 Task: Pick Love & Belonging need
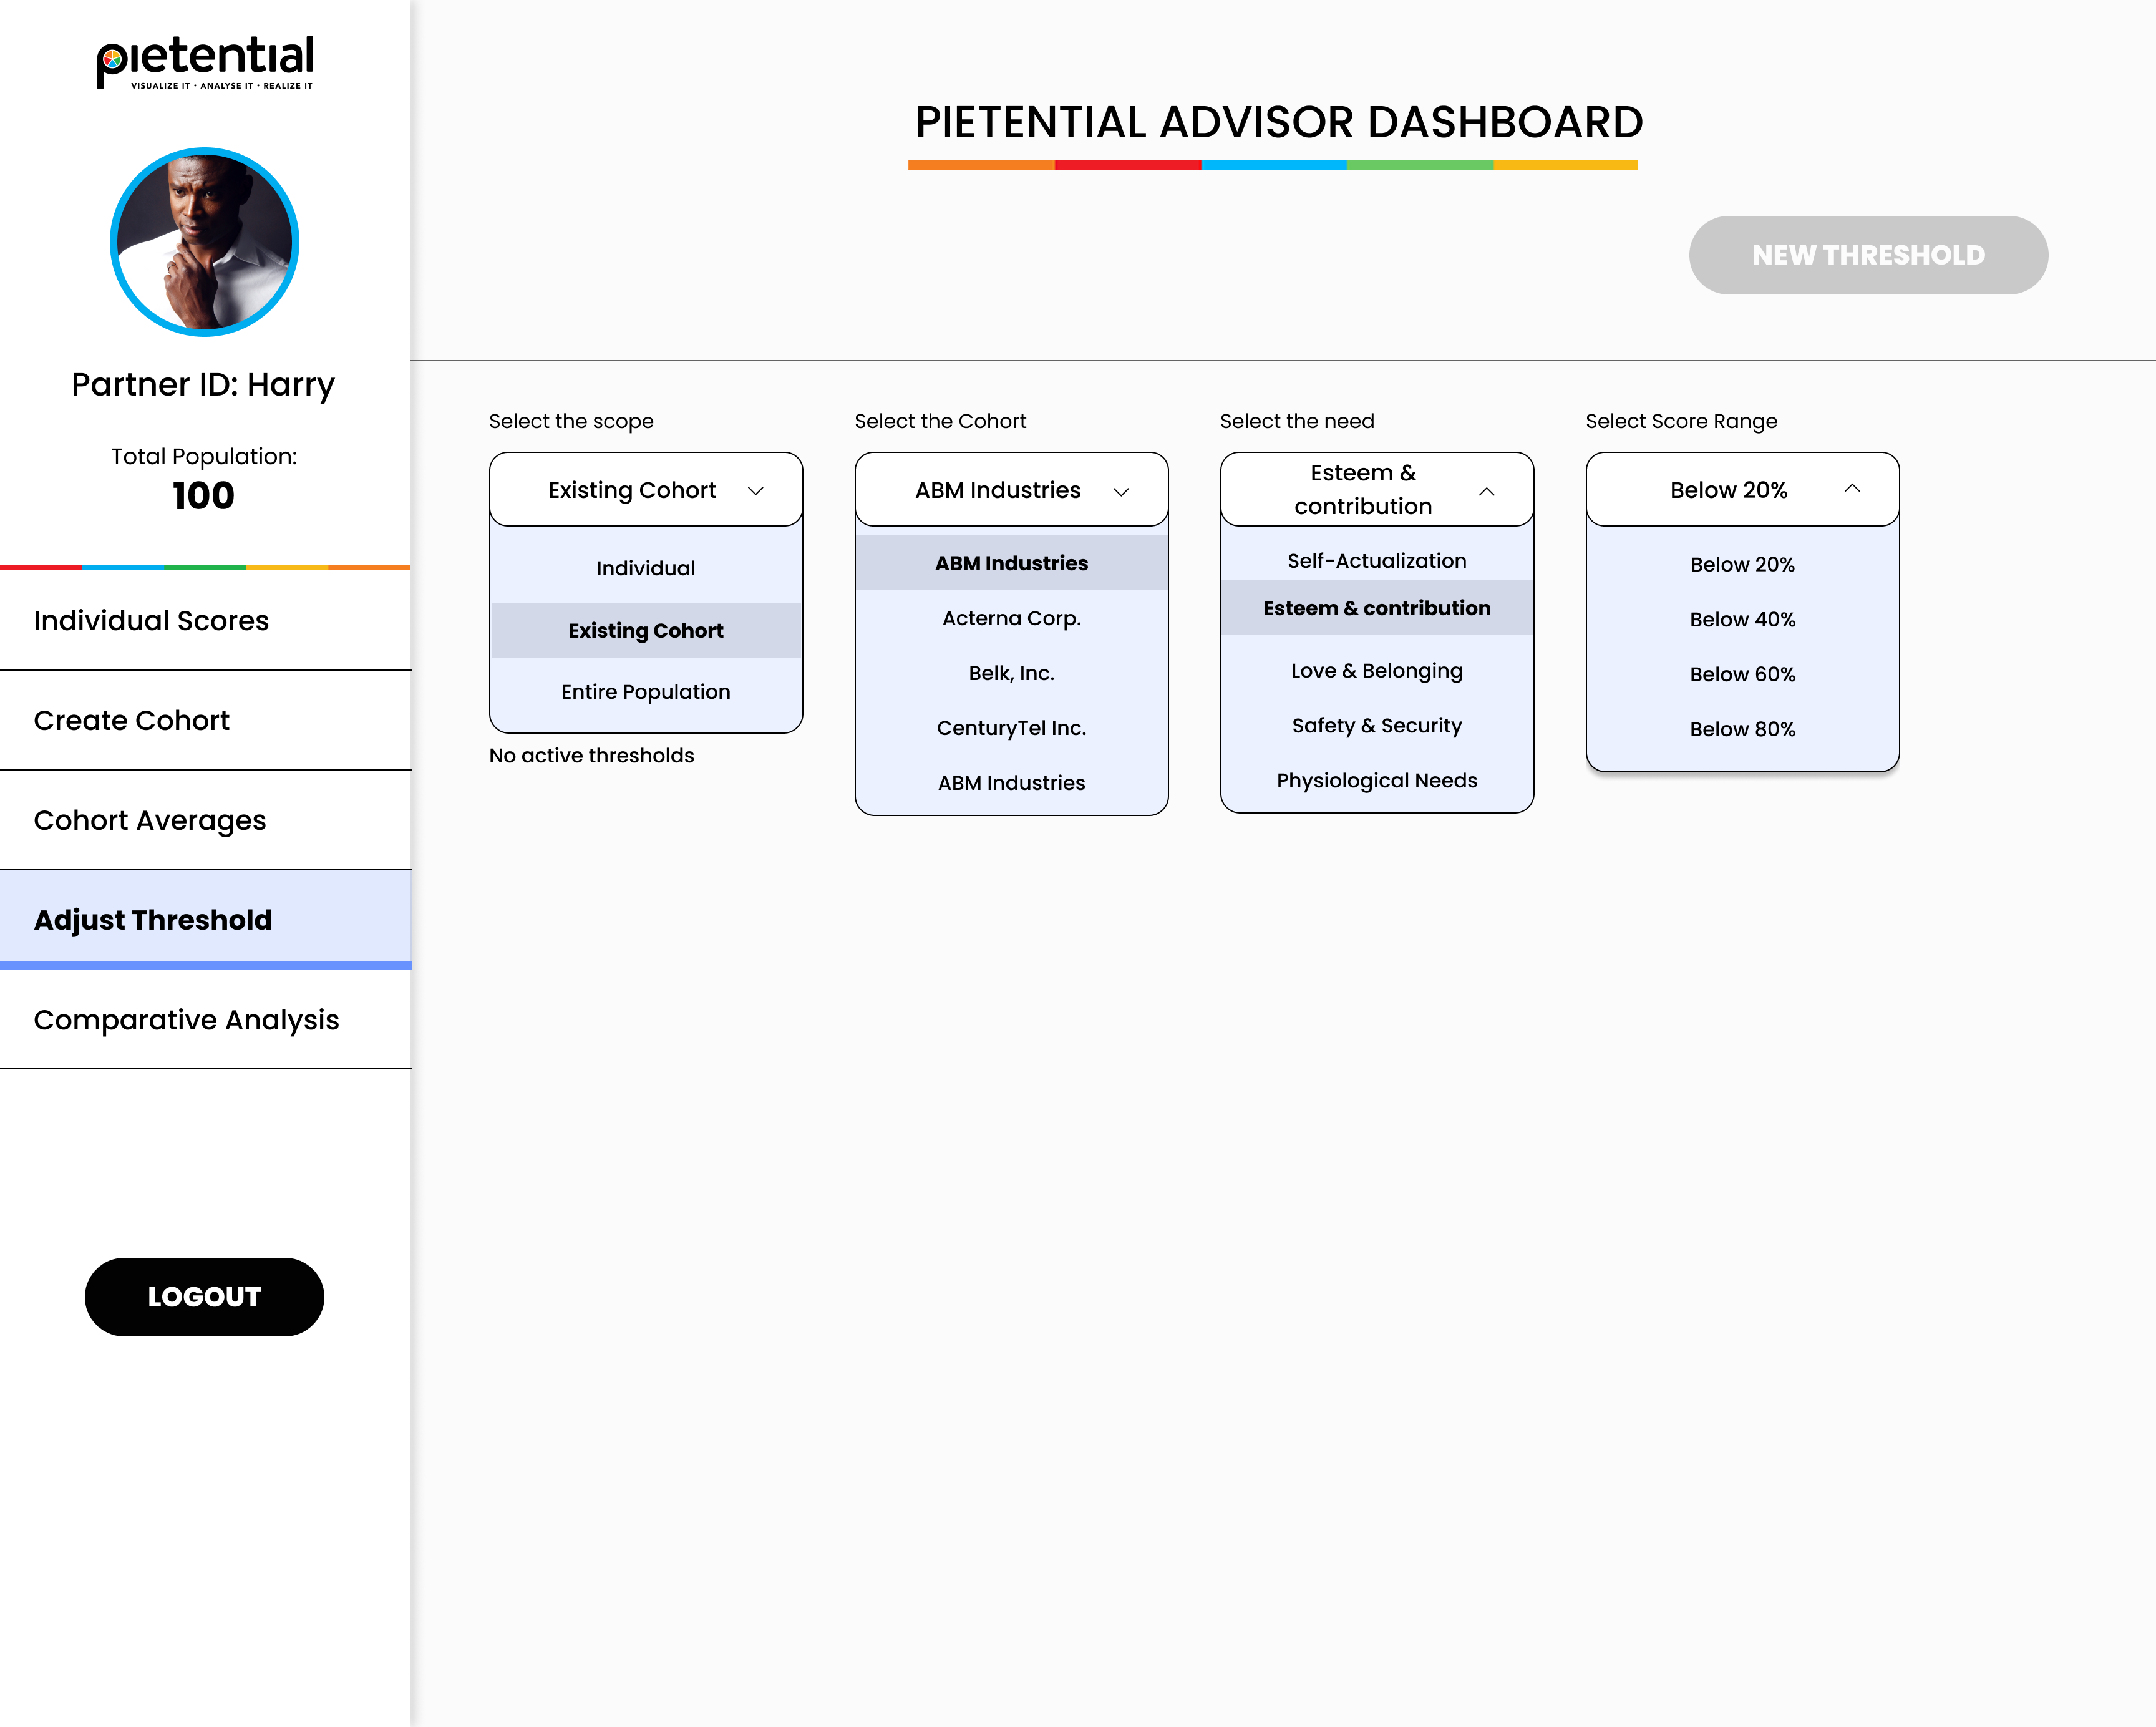pos(1377,671)
